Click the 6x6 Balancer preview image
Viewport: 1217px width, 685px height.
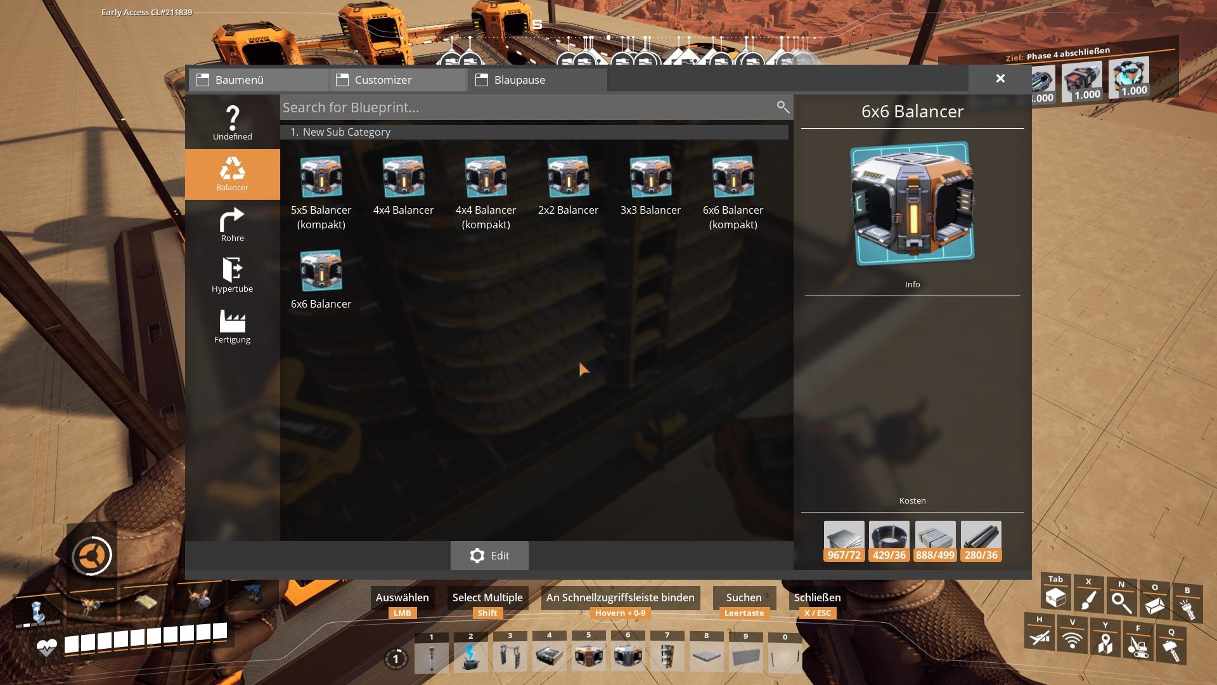pyautogui.click(x=912, y=204)
